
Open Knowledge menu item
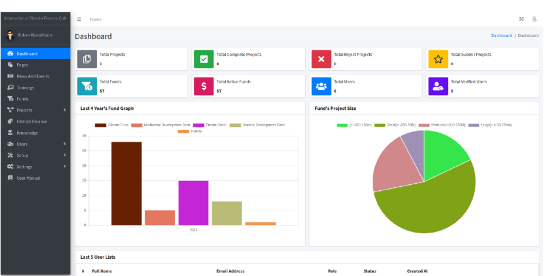pyautogui.click(x=35, y=133)
